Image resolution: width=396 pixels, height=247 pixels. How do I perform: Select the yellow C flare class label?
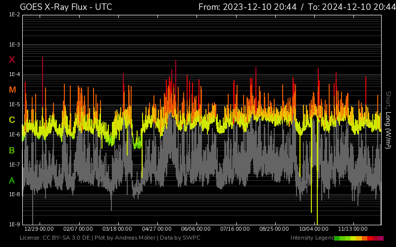[x=12, y=120]
